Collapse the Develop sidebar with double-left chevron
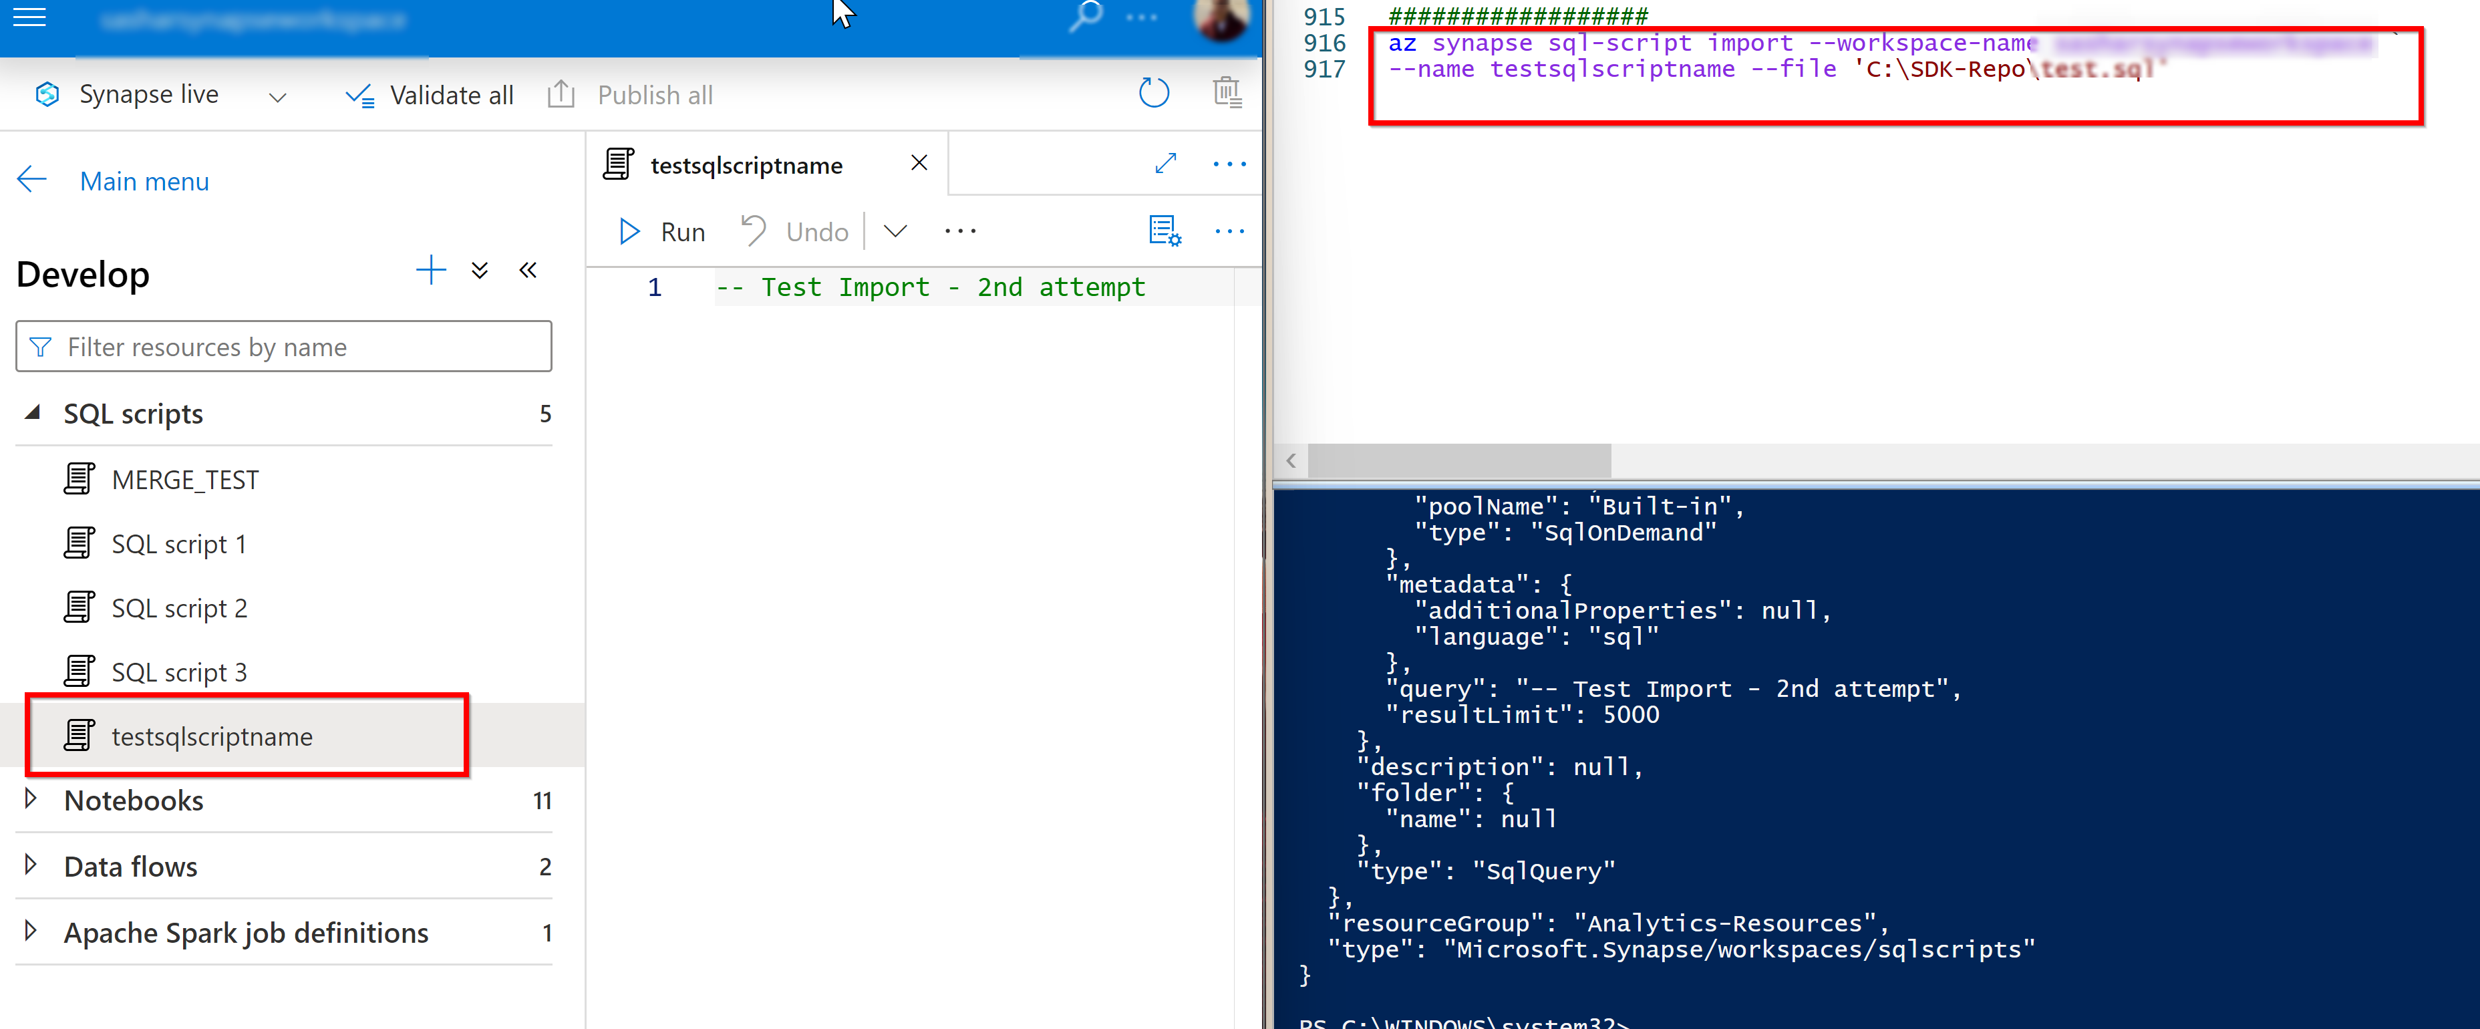 (x=528, y=271)
